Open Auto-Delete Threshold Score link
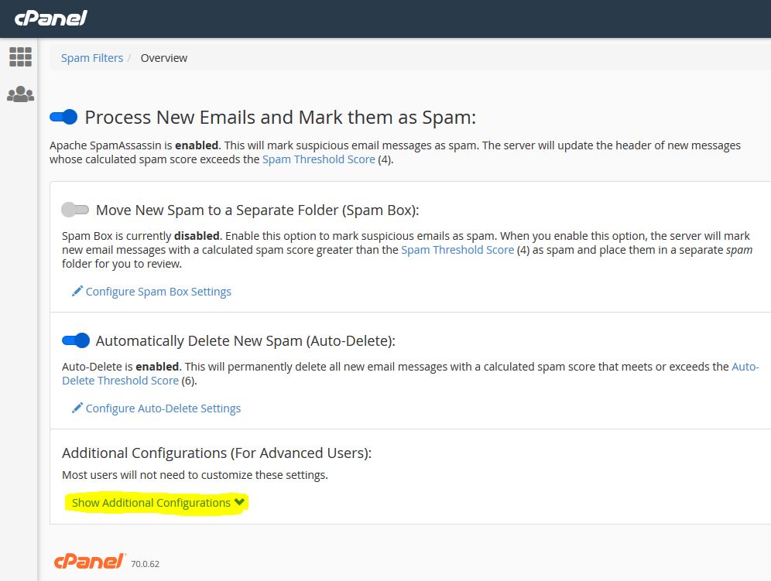The image size is (771, 581). point(410,374)
